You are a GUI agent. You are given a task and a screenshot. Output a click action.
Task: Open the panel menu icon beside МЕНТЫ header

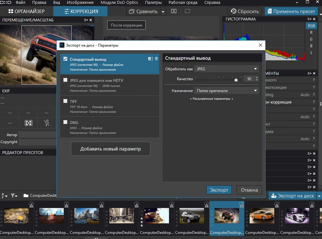[x=309, y=73]
